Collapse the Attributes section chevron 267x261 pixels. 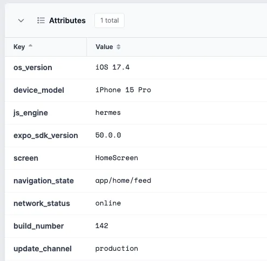click(21, 20)
